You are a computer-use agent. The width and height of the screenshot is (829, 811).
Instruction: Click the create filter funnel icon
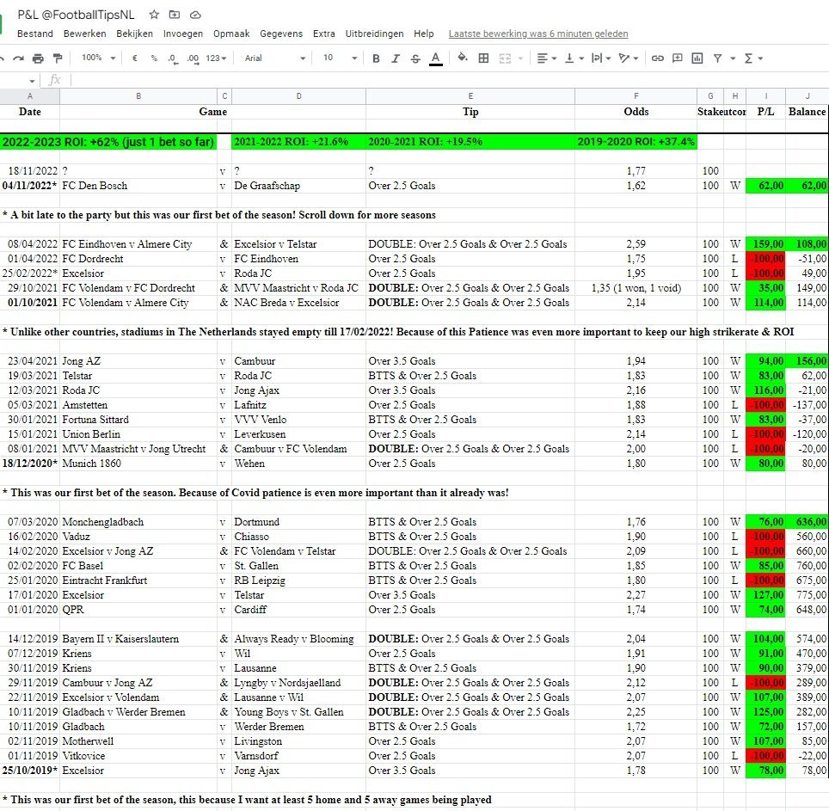pyautogui.click(x=717, y=58)
